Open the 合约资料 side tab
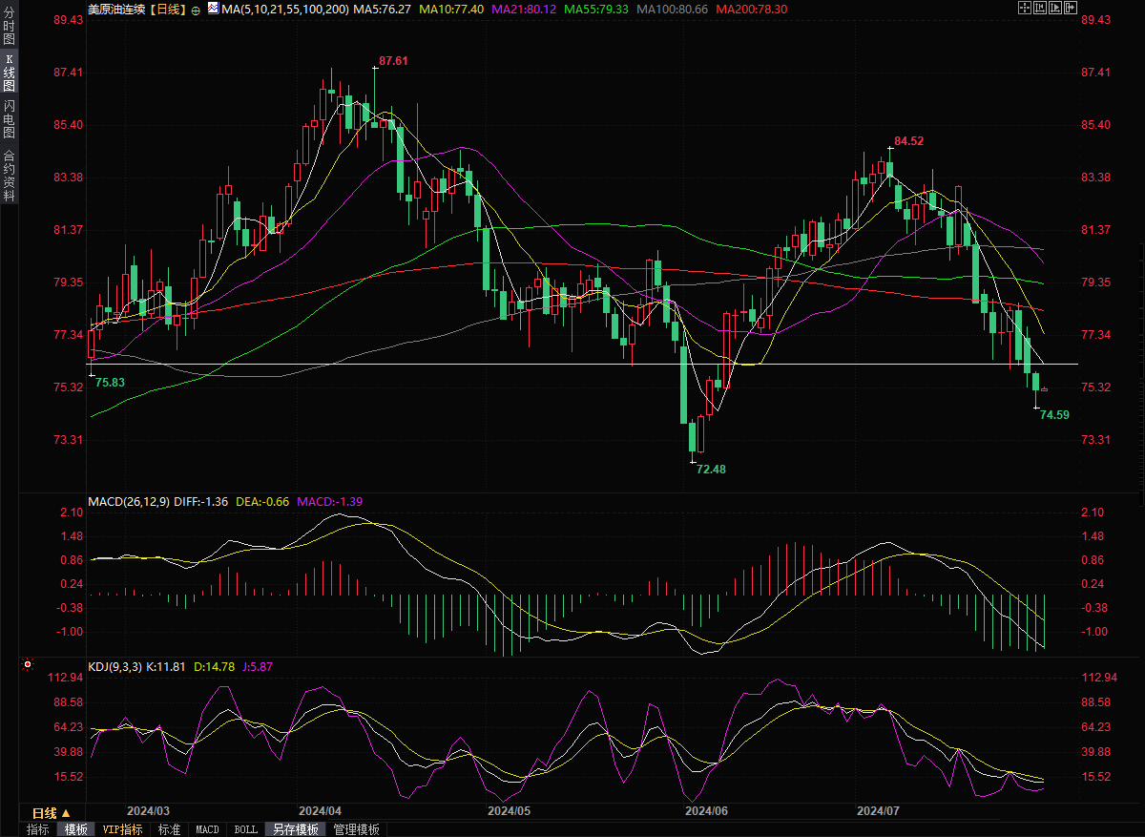1145x837 pixels. click(x=10, y=176)
